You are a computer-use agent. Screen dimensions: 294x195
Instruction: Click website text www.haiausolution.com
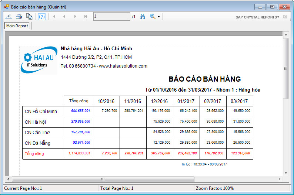coord(123,66)
